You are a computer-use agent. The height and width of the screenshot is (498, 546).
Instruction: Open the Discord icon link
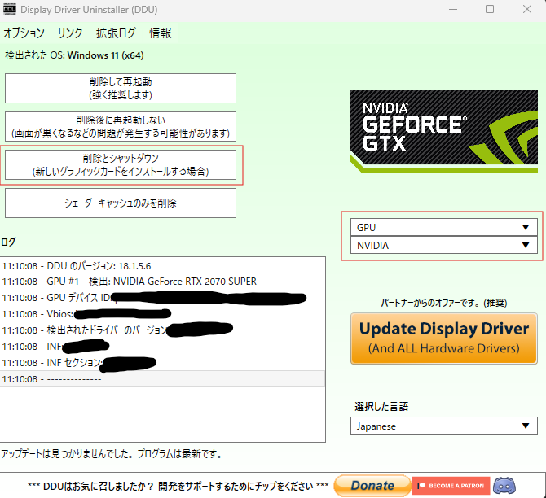point(504,486)
